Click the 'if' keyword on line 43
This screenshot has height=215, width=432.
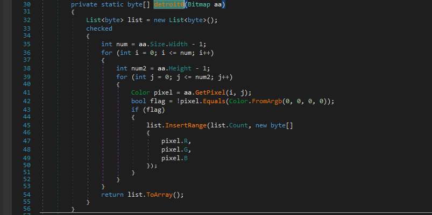[135, 110]
